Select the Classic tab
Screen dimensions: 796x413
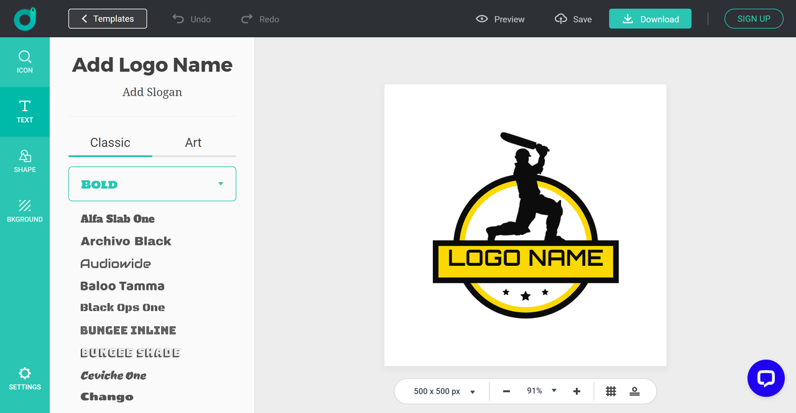click(x=110, y=143)
